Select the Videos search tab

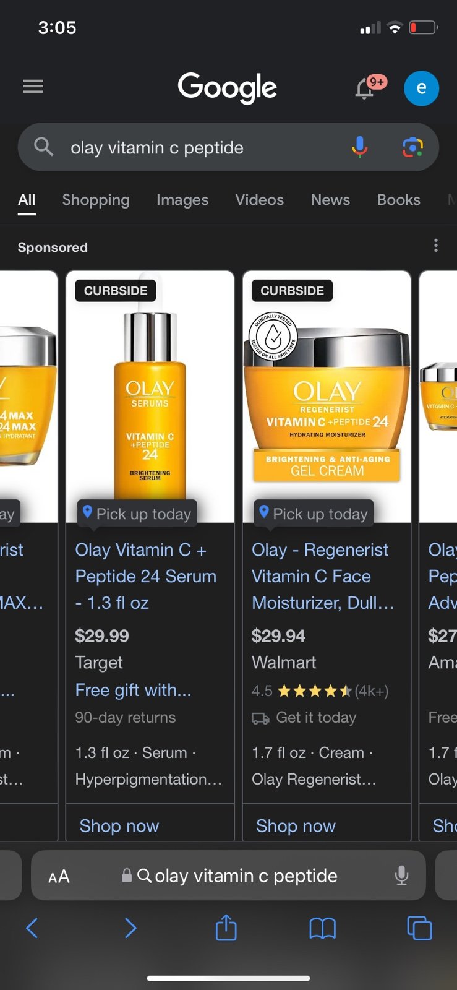(259, 200)
